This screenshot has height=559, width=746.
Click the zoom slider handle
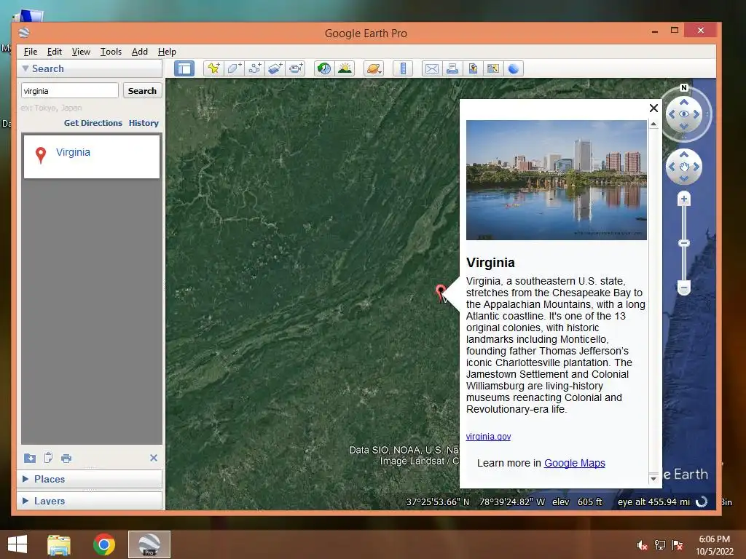click(x=683, y=243)
